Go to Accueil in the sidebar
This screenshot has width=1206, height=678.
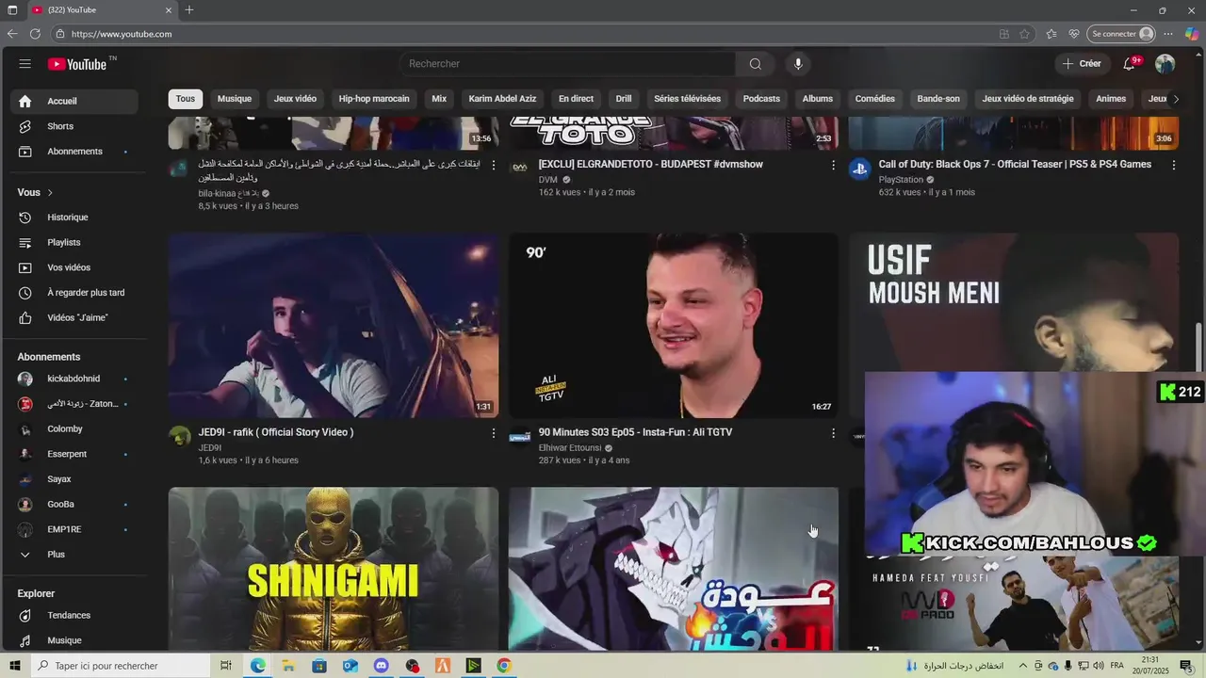point(74,101)
